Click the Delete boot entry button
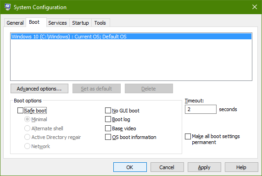Image resolution: width=262 pixels, height=176 pixels. click(x=149, y=89)
